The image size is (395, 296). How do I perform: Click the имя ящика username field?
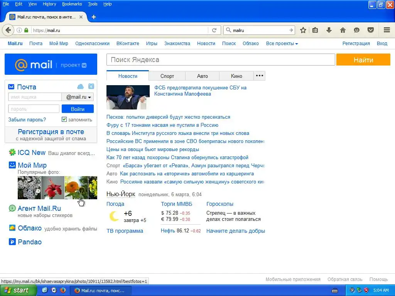point(35,97)
